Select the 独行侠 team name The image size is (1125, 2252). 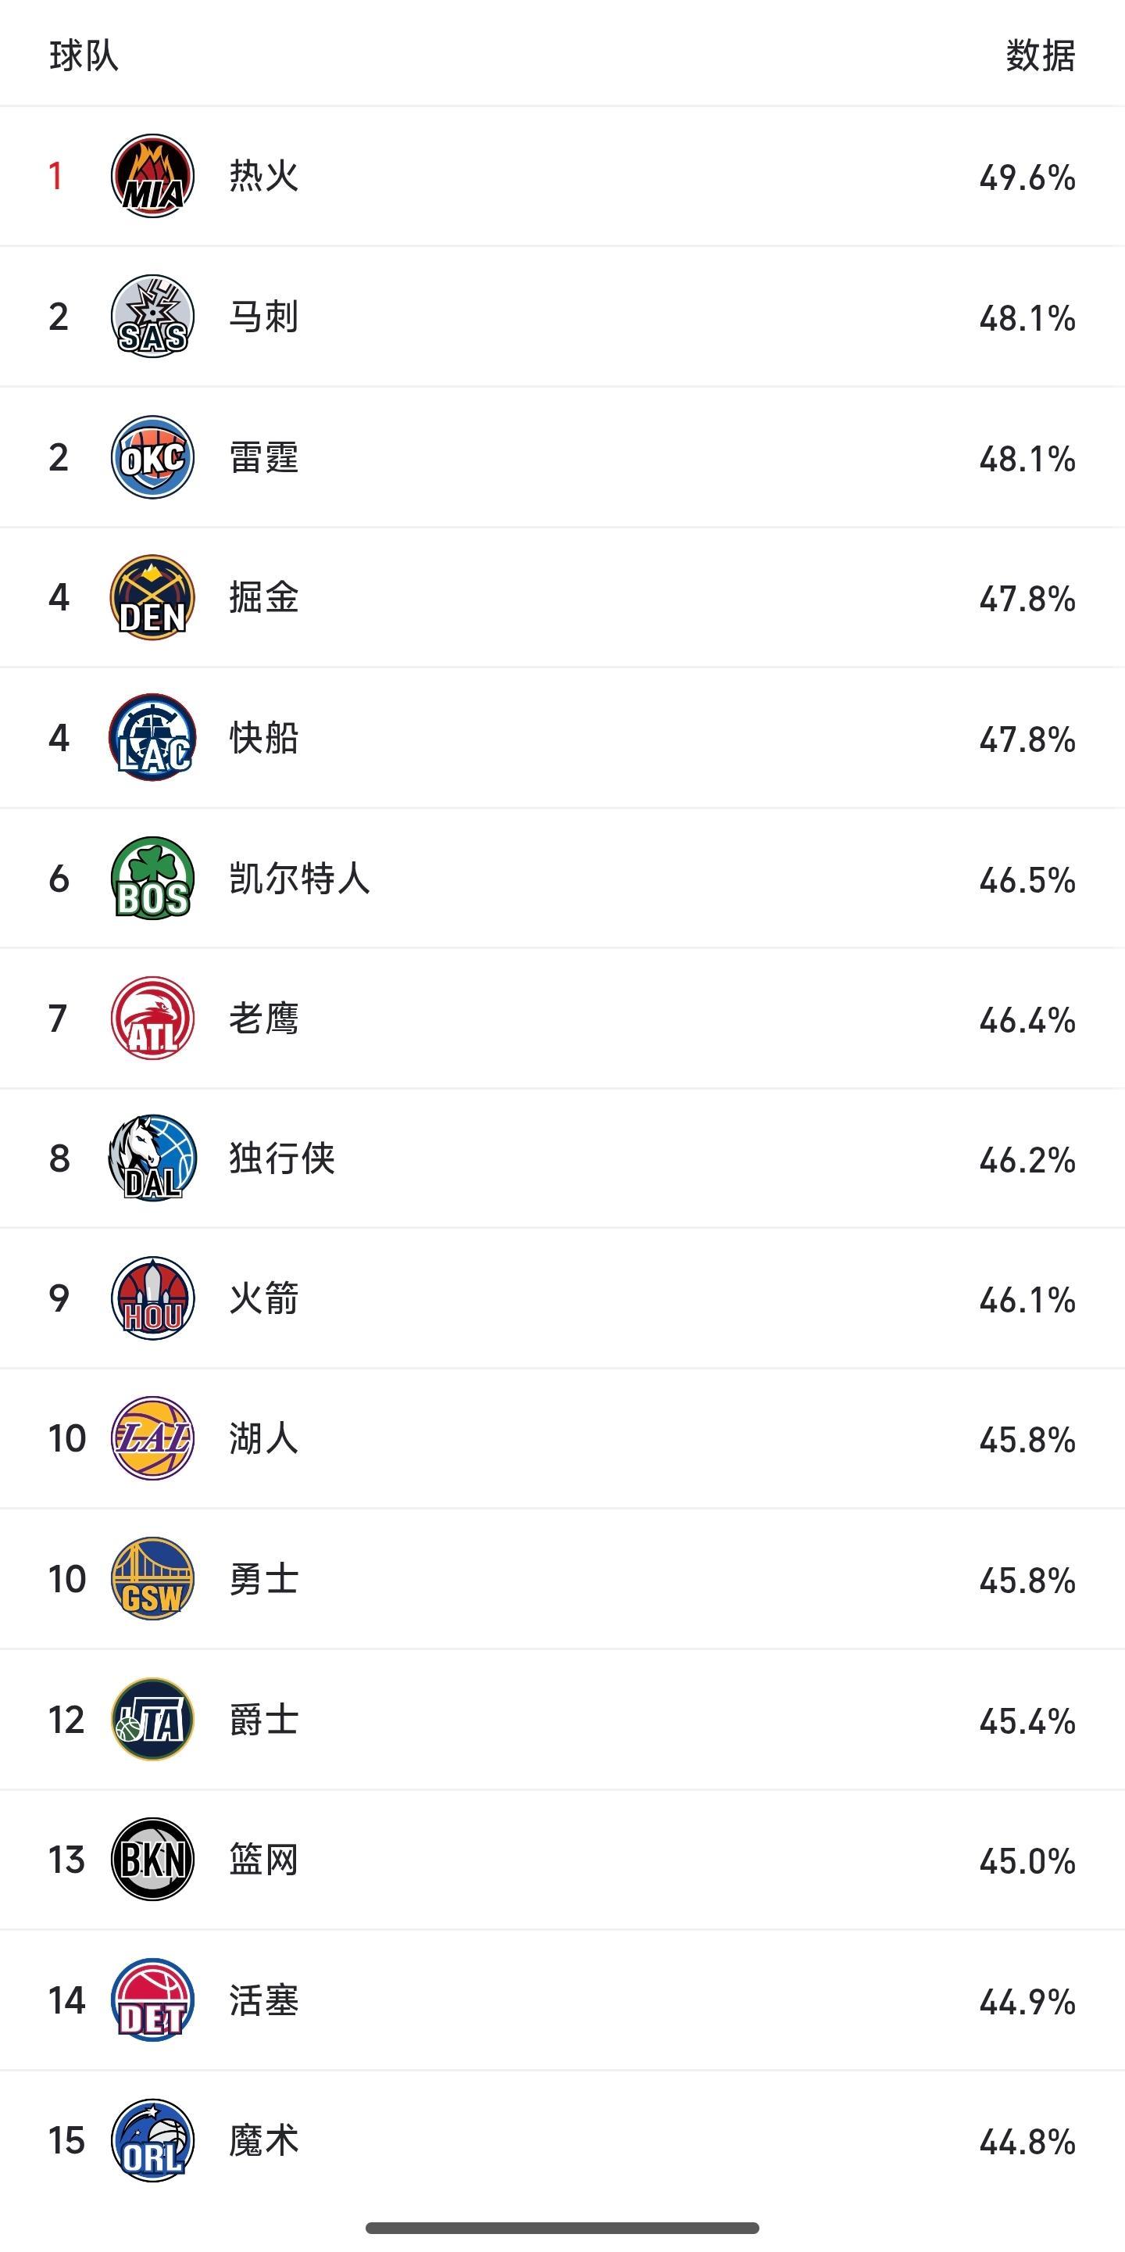click(x=282, y=1158)
